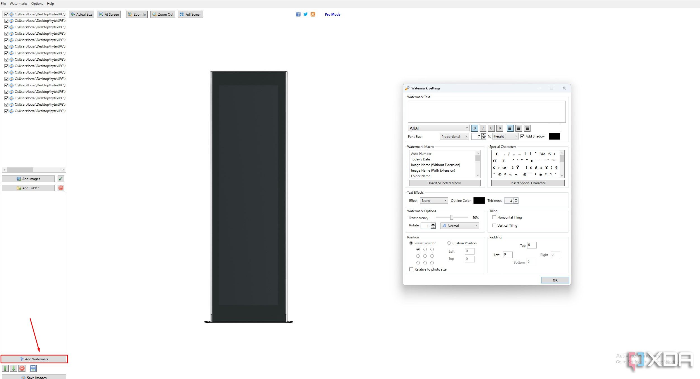Viewport: 700px width, 379px height.
Task: Click Zoom In toolbar button
Action: (x=137, y=14)
